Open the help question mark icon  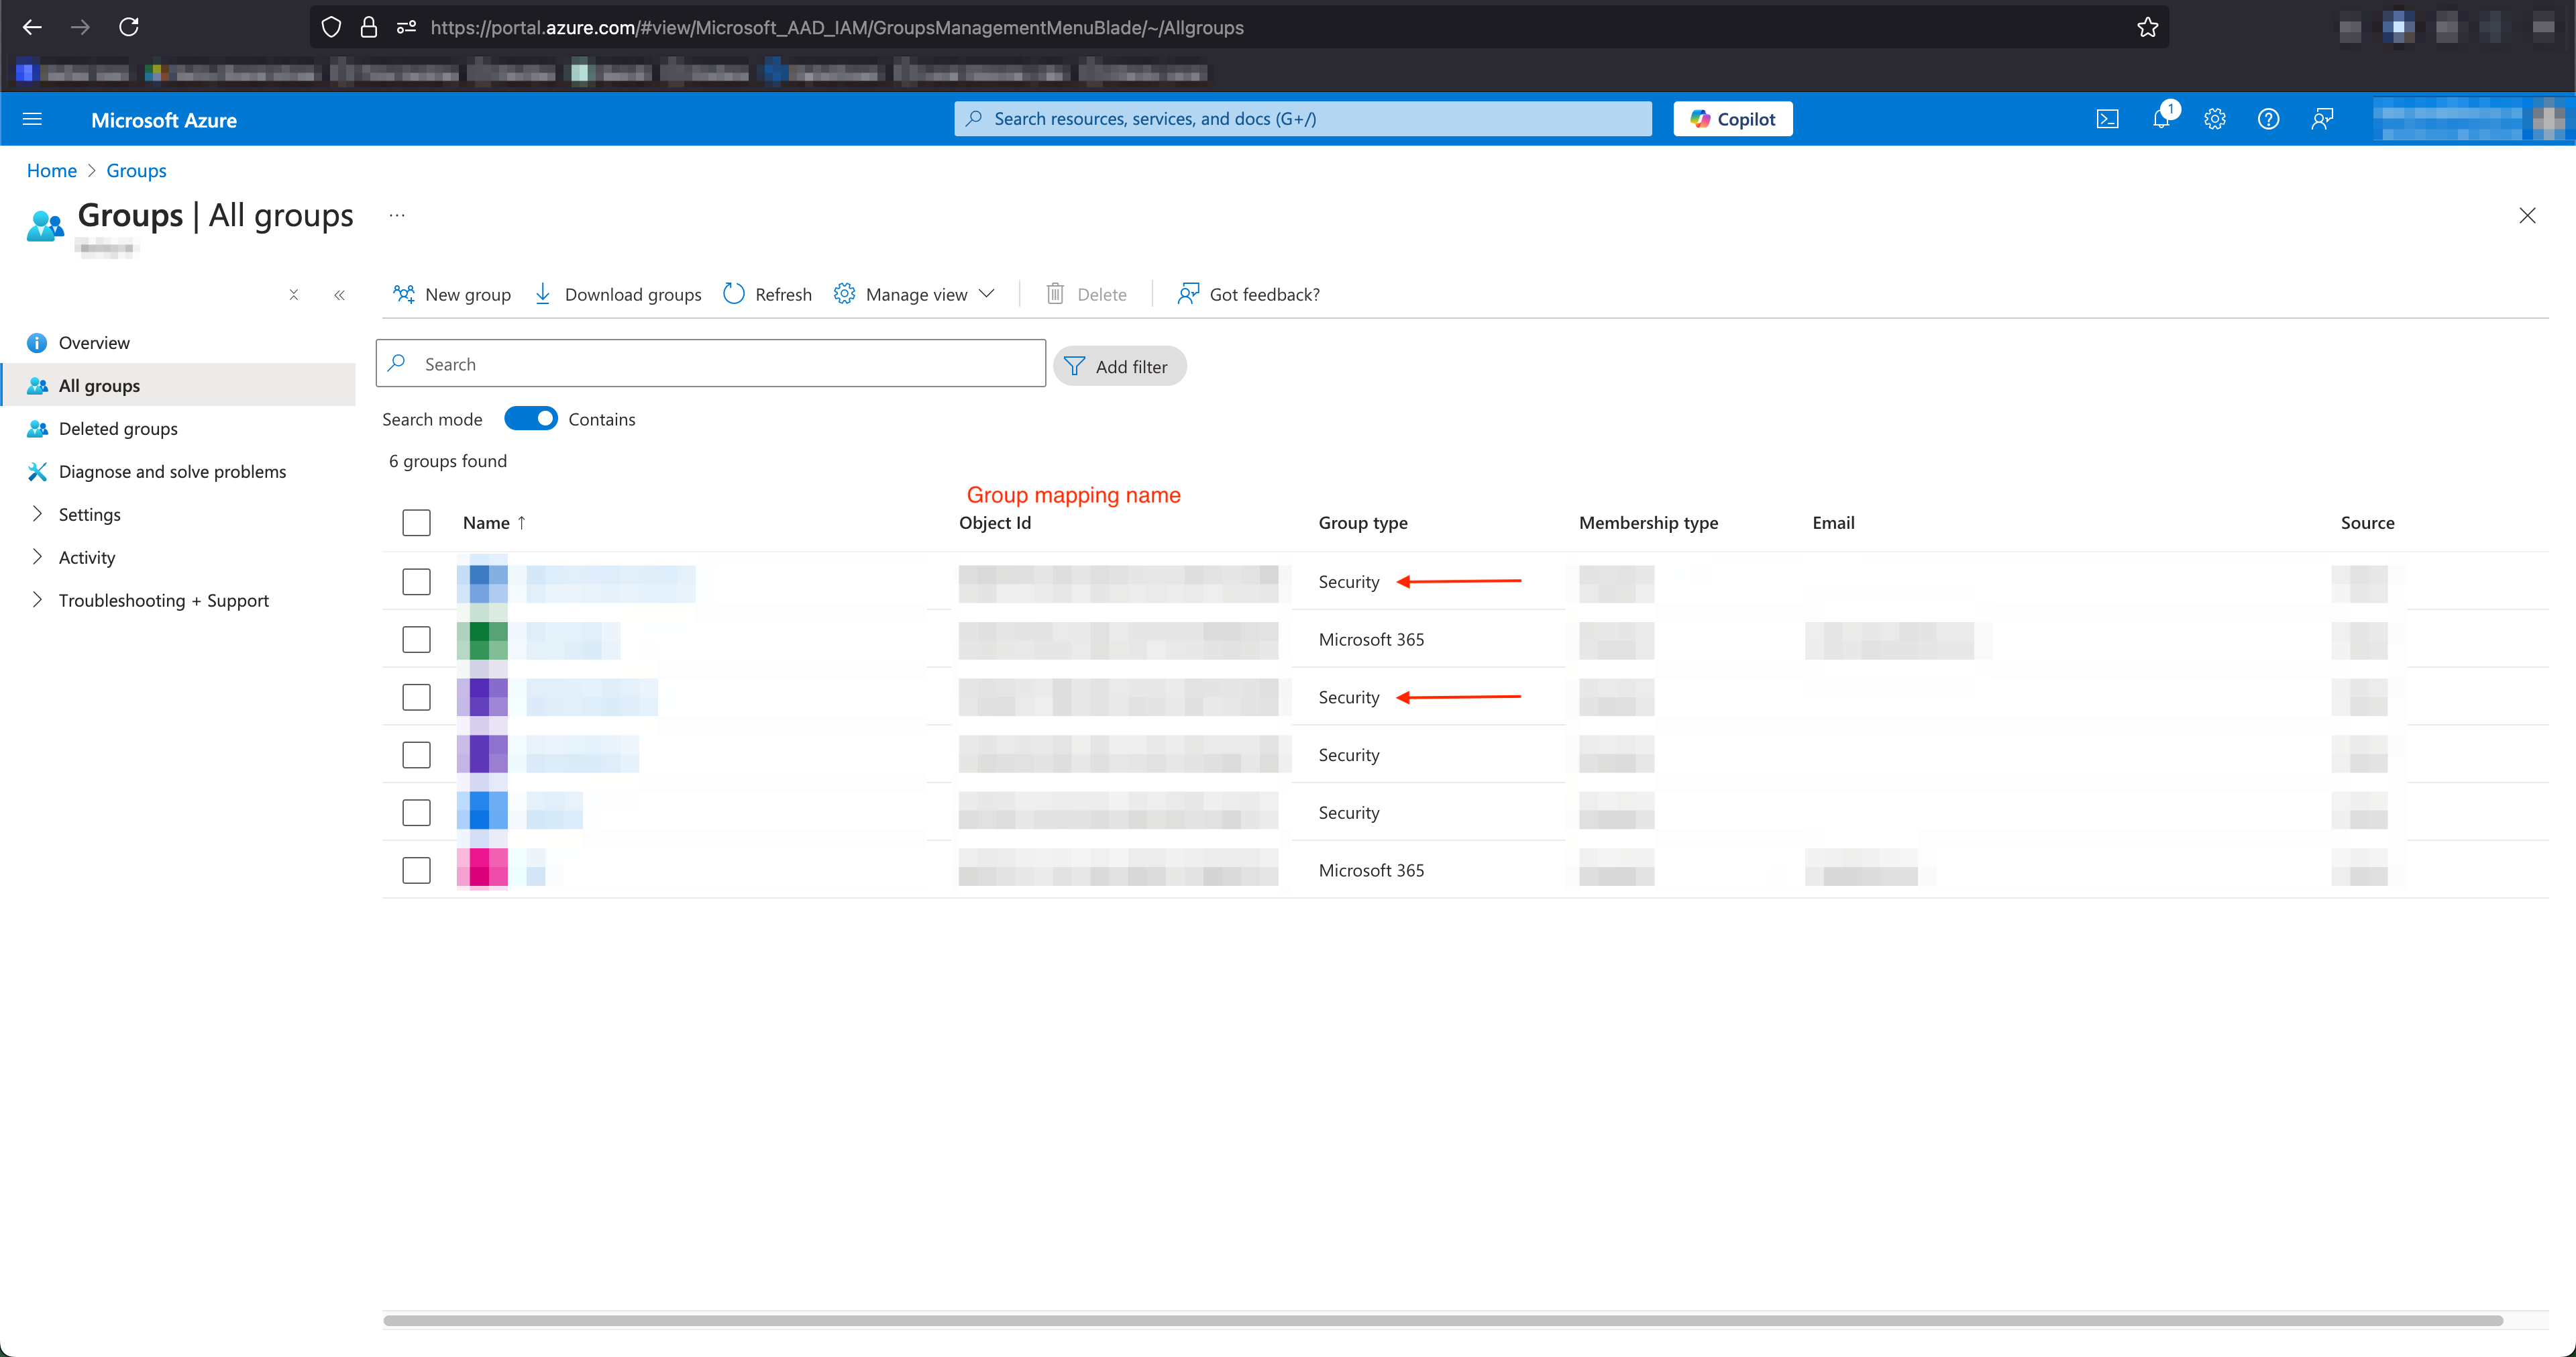pyautogui.click(x=2268, y=119)
